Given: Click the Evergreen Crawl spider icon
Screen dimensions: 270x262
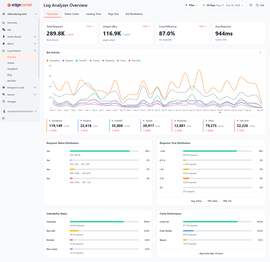Looking at the screenshot, I should (x=4, y=88).
